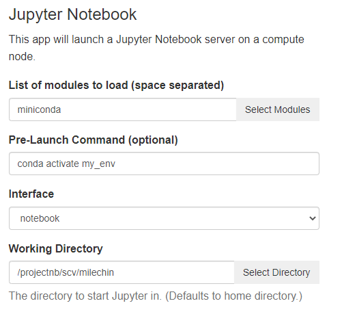
Task: Open the Select Directory browser button
Action: pyautogui.click(x=276, y=272)
